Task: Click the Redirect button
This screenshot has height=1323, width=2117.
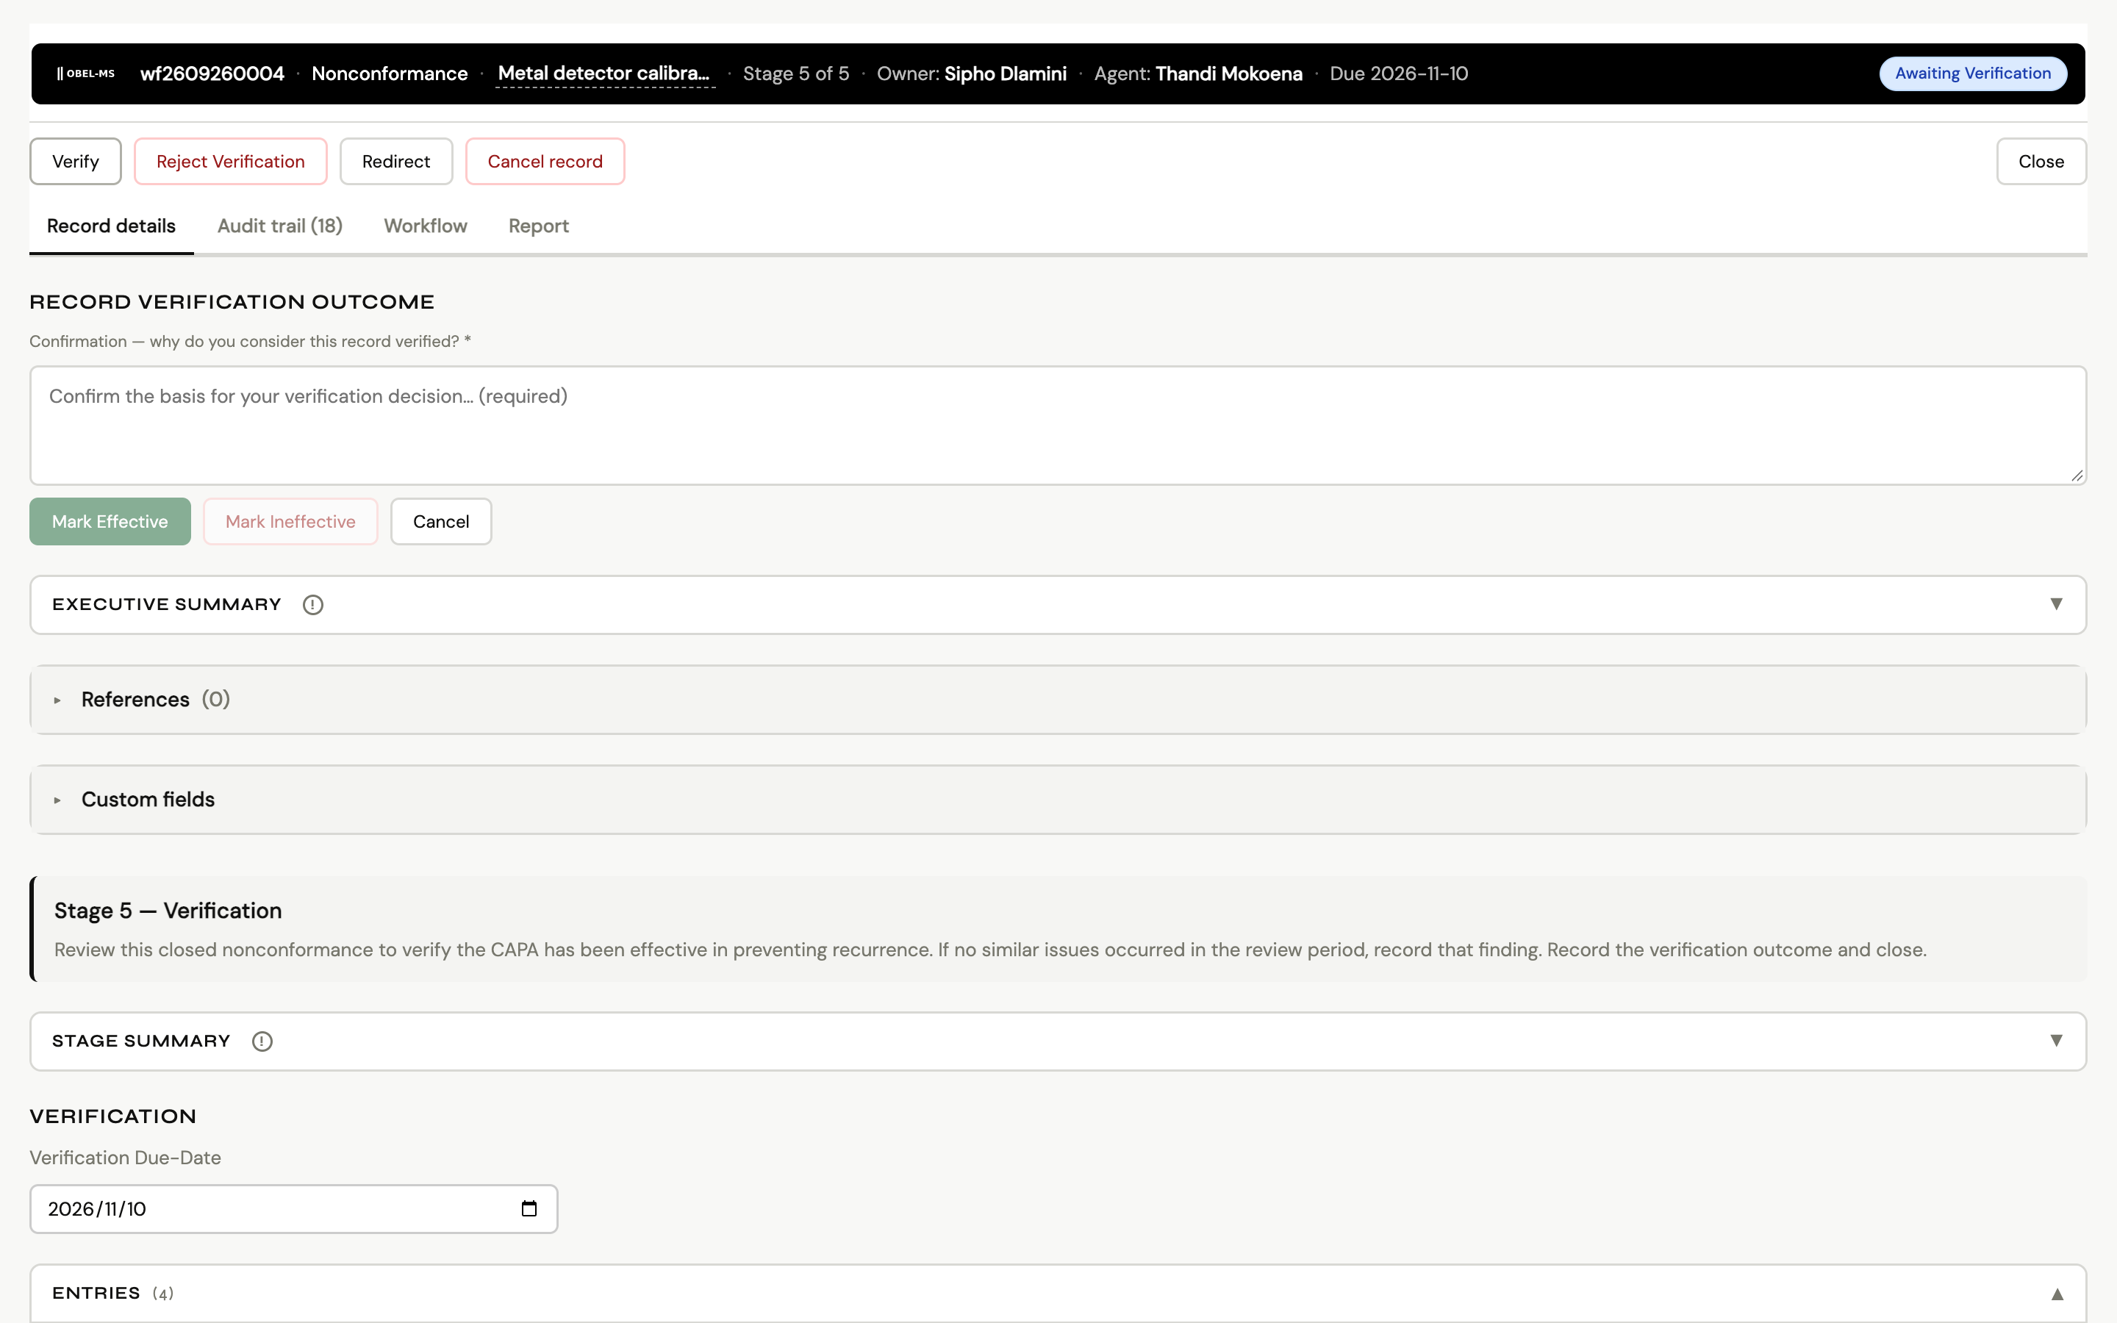Action: tap(396, 161)
